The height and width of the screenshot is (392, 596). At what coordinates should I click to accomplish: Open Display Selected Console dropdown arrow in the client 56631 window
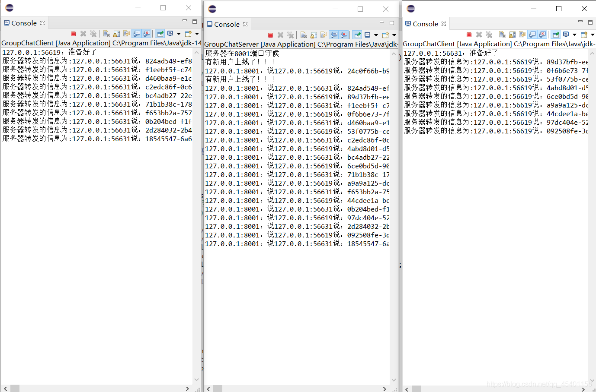point(574,35)
